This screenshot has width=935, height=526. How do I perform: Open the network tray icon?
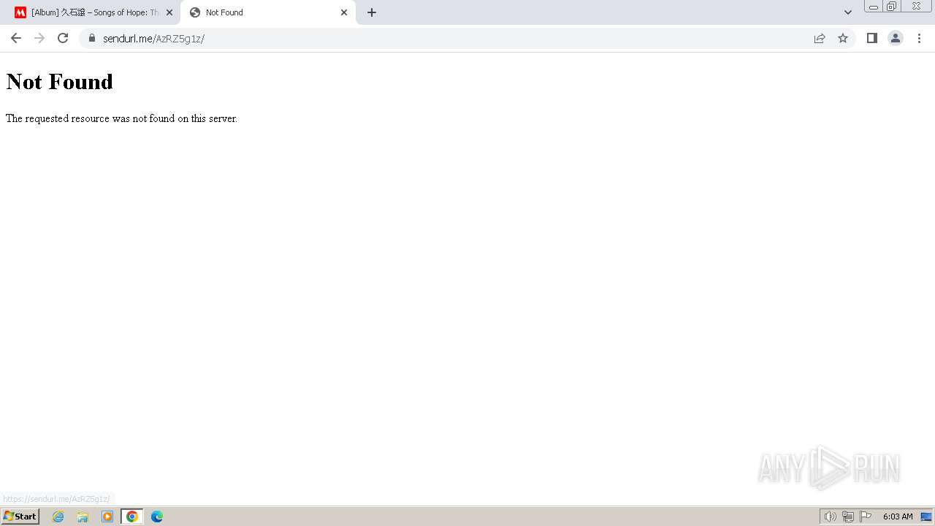pos(847,517)
